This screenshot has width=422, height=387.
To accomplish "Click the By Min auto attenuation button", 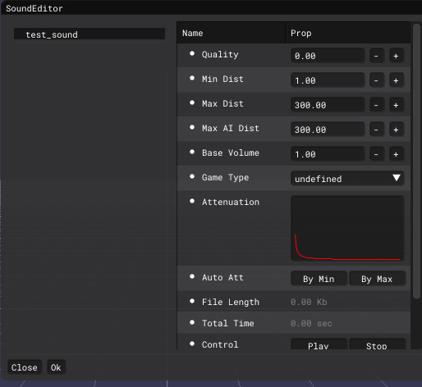I will pyautogui.click(x=319, y=279).
